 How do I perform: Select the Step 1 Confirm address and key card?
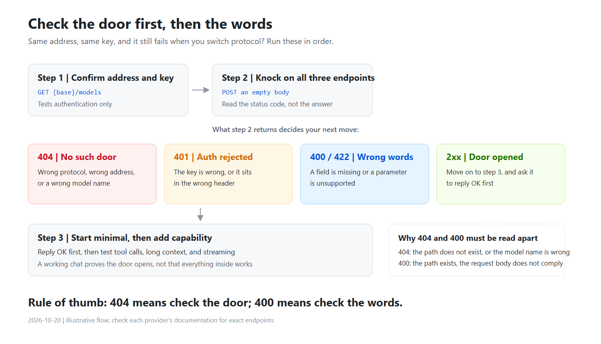(108, 90)
